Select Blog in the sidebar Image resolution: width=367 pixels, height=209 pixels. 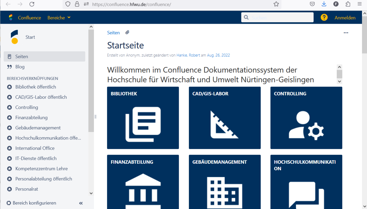click(44, 67)
